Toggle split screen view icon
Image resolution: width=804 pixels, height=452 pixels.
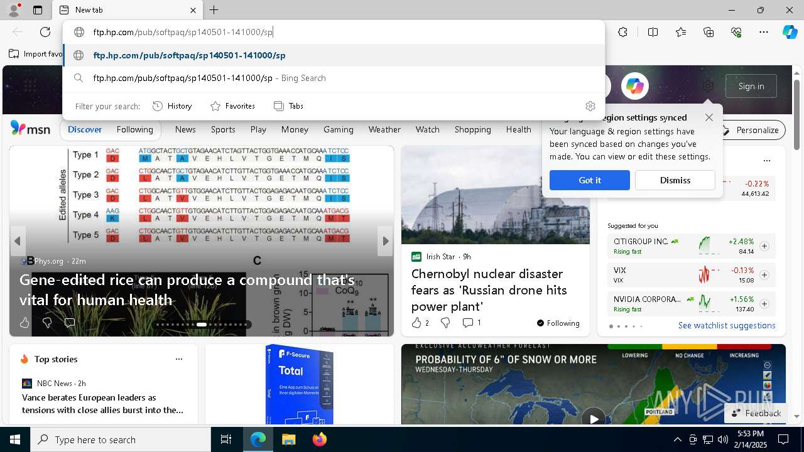(653, 32)
